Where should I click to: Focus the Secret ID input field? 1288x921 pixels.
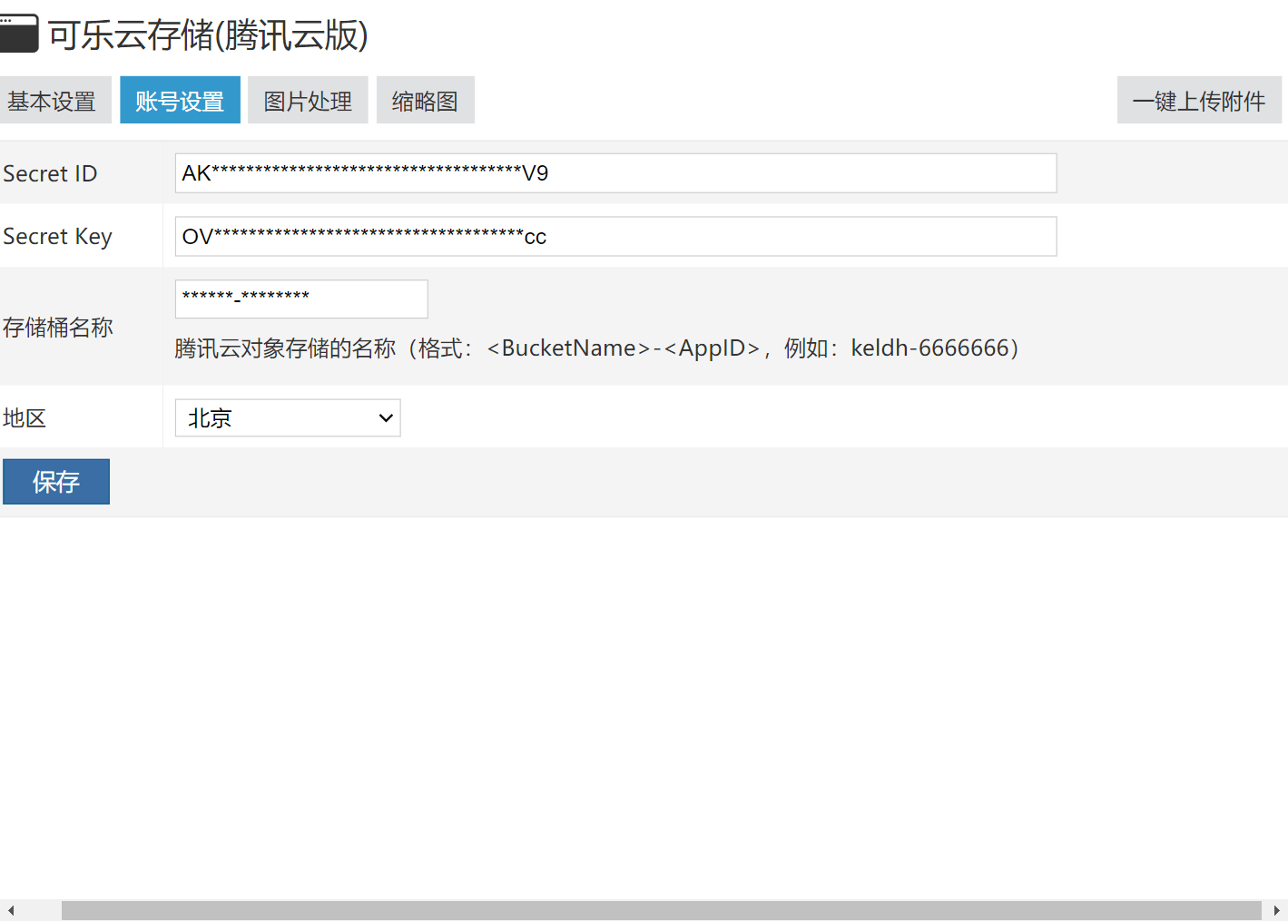point(615,173)
